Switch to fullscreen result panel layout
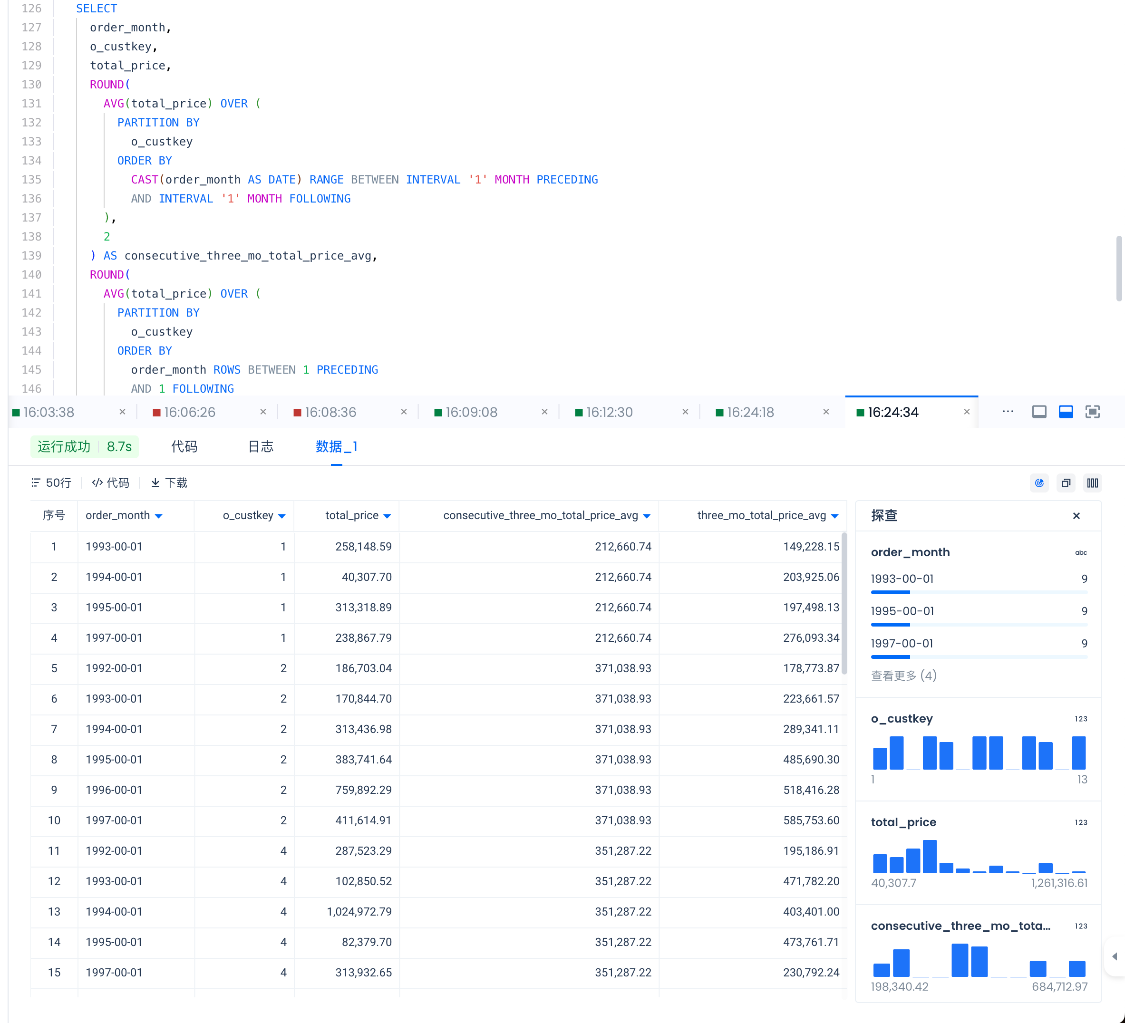 pyautogui.click(x=1092, y=412)
